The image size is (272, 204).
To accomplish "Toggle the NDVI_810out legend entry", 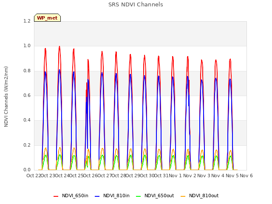I will (199, 195).
